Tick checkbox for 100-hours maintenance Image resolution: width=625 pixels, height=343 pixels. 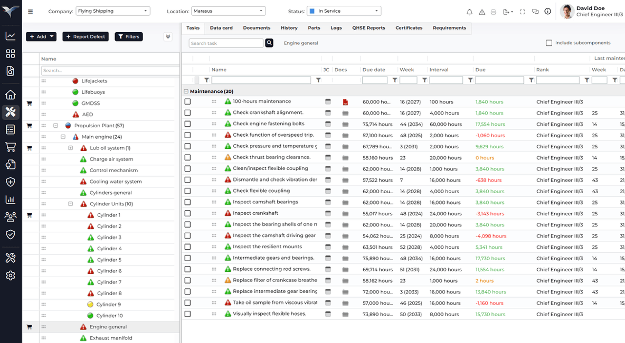(187, 101)
